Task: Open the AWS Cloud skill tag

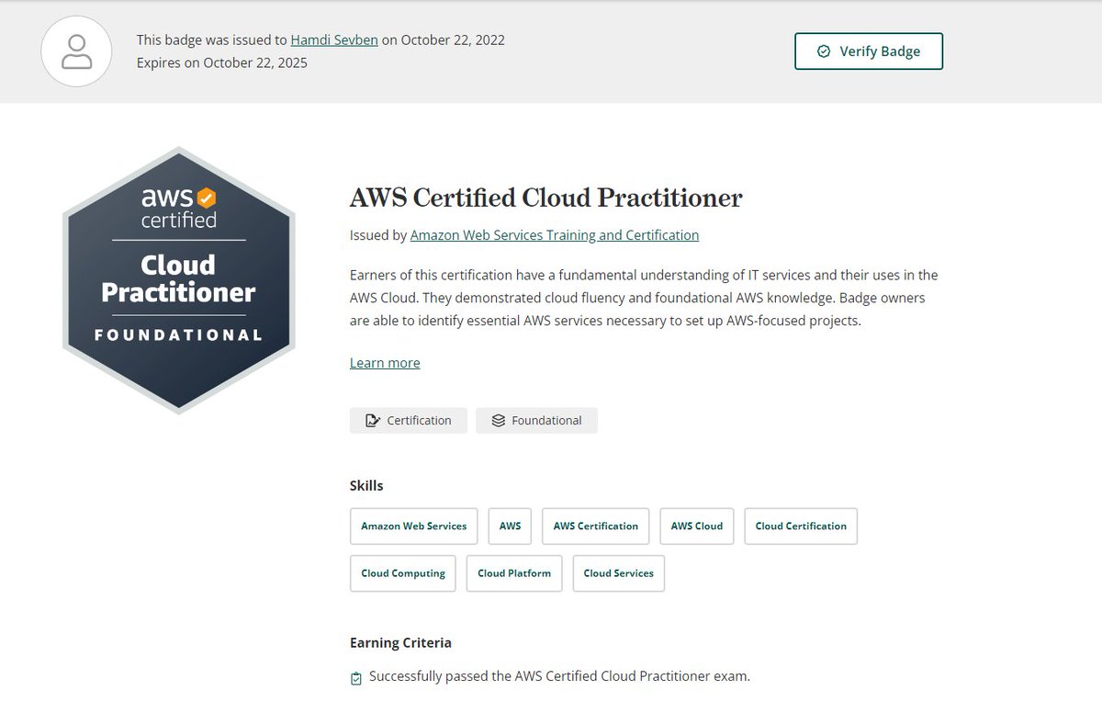Action: [x=697, y=526]
